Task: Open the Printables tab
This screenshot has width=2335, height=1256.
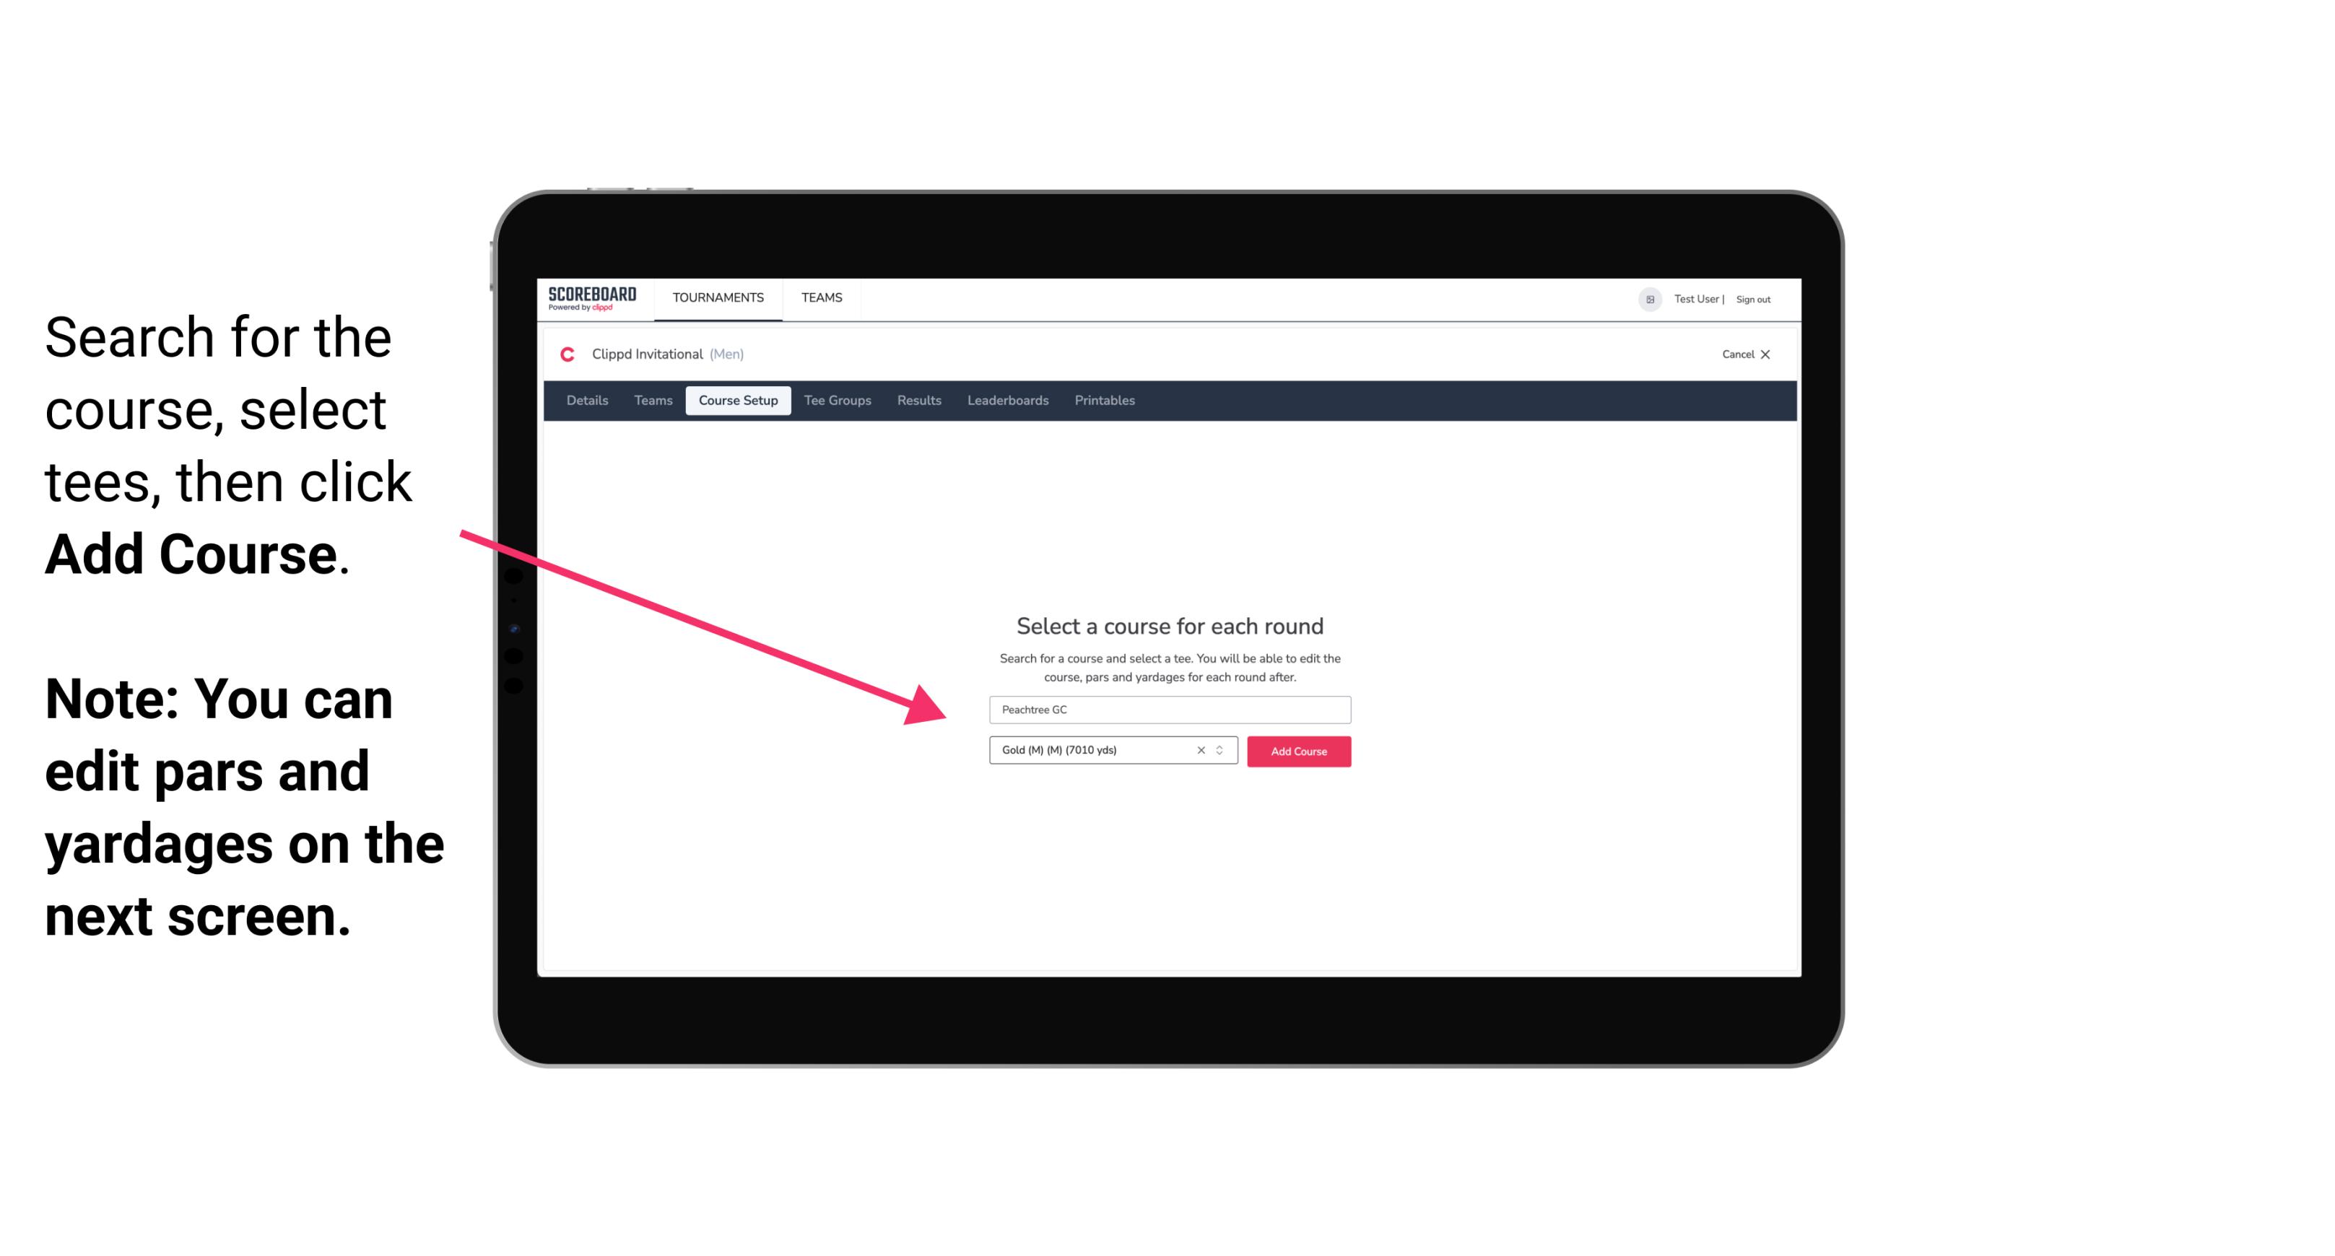Action: pyautogui.click(x=1104, y=401)
